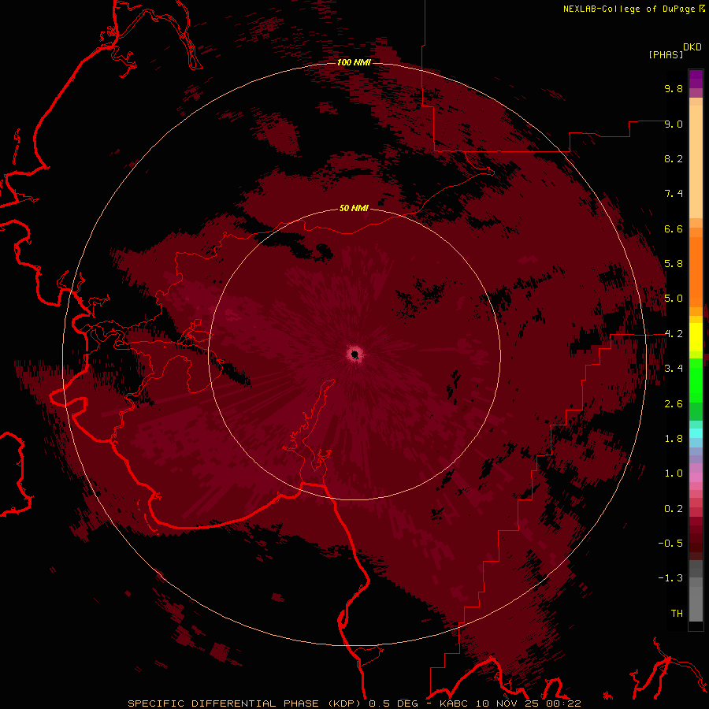Click the 8.2 value on the legend

(x=674, y=158)
